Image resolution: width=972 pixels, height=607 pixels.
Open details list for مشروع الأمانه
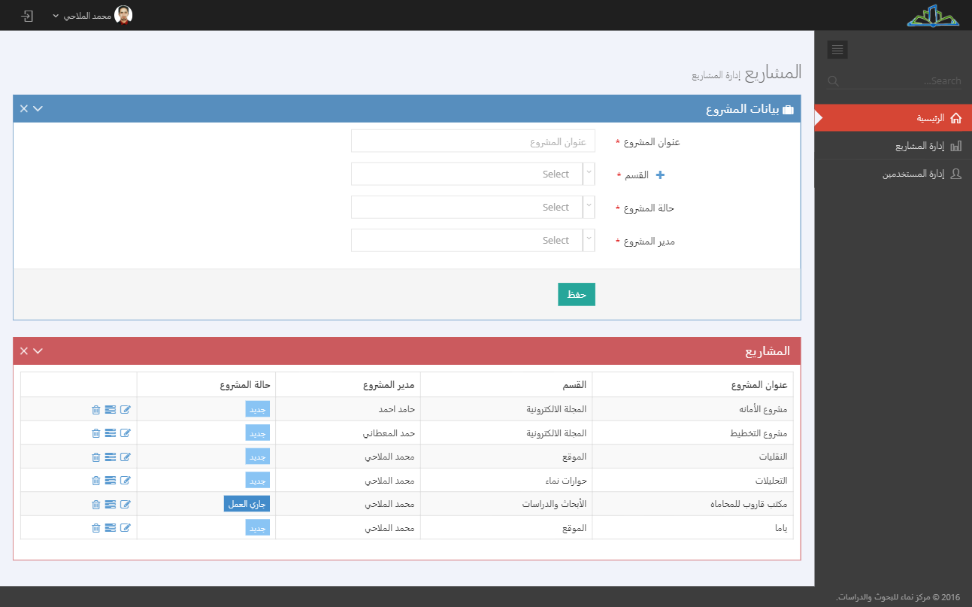coord(111,410)
